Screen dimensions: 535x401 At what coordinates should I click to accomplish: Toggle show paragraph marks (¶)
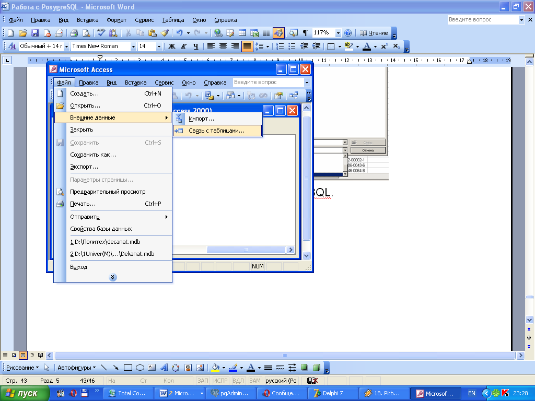[x=305, y=33]
